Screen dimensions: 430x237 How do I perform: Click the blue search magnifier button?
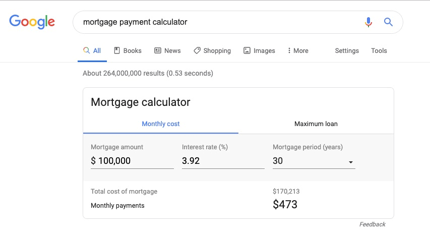(x=388, y=22)
